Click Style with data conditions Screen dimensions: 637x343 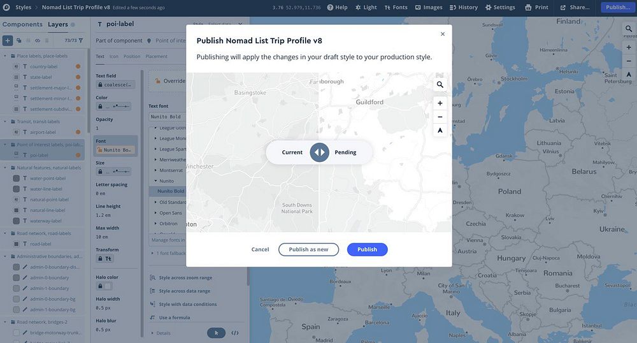tap(183, 304)
